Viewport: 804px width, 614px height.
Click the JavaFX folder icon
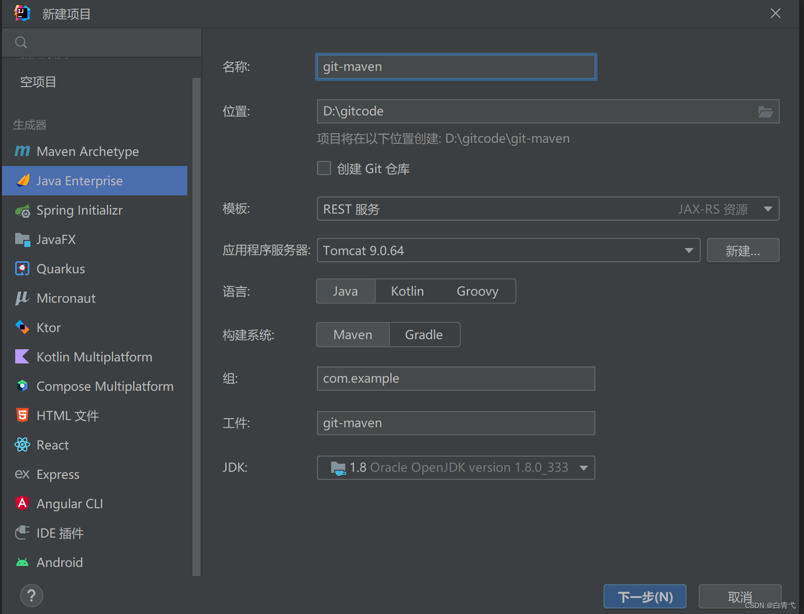tap(23, 239)
